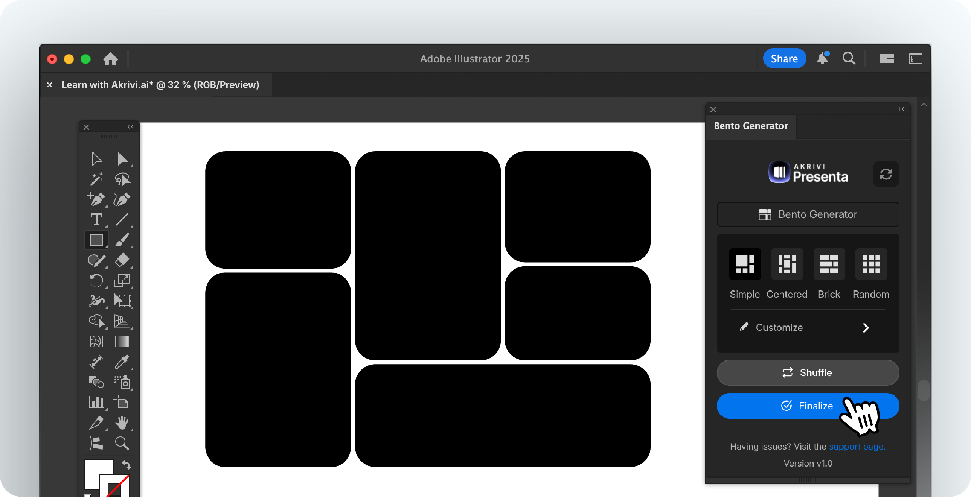The width and height of the screenshot is (971, 497).
Task: Select the Zoom tool in toolbar
Action: click(x=122, y=443)
